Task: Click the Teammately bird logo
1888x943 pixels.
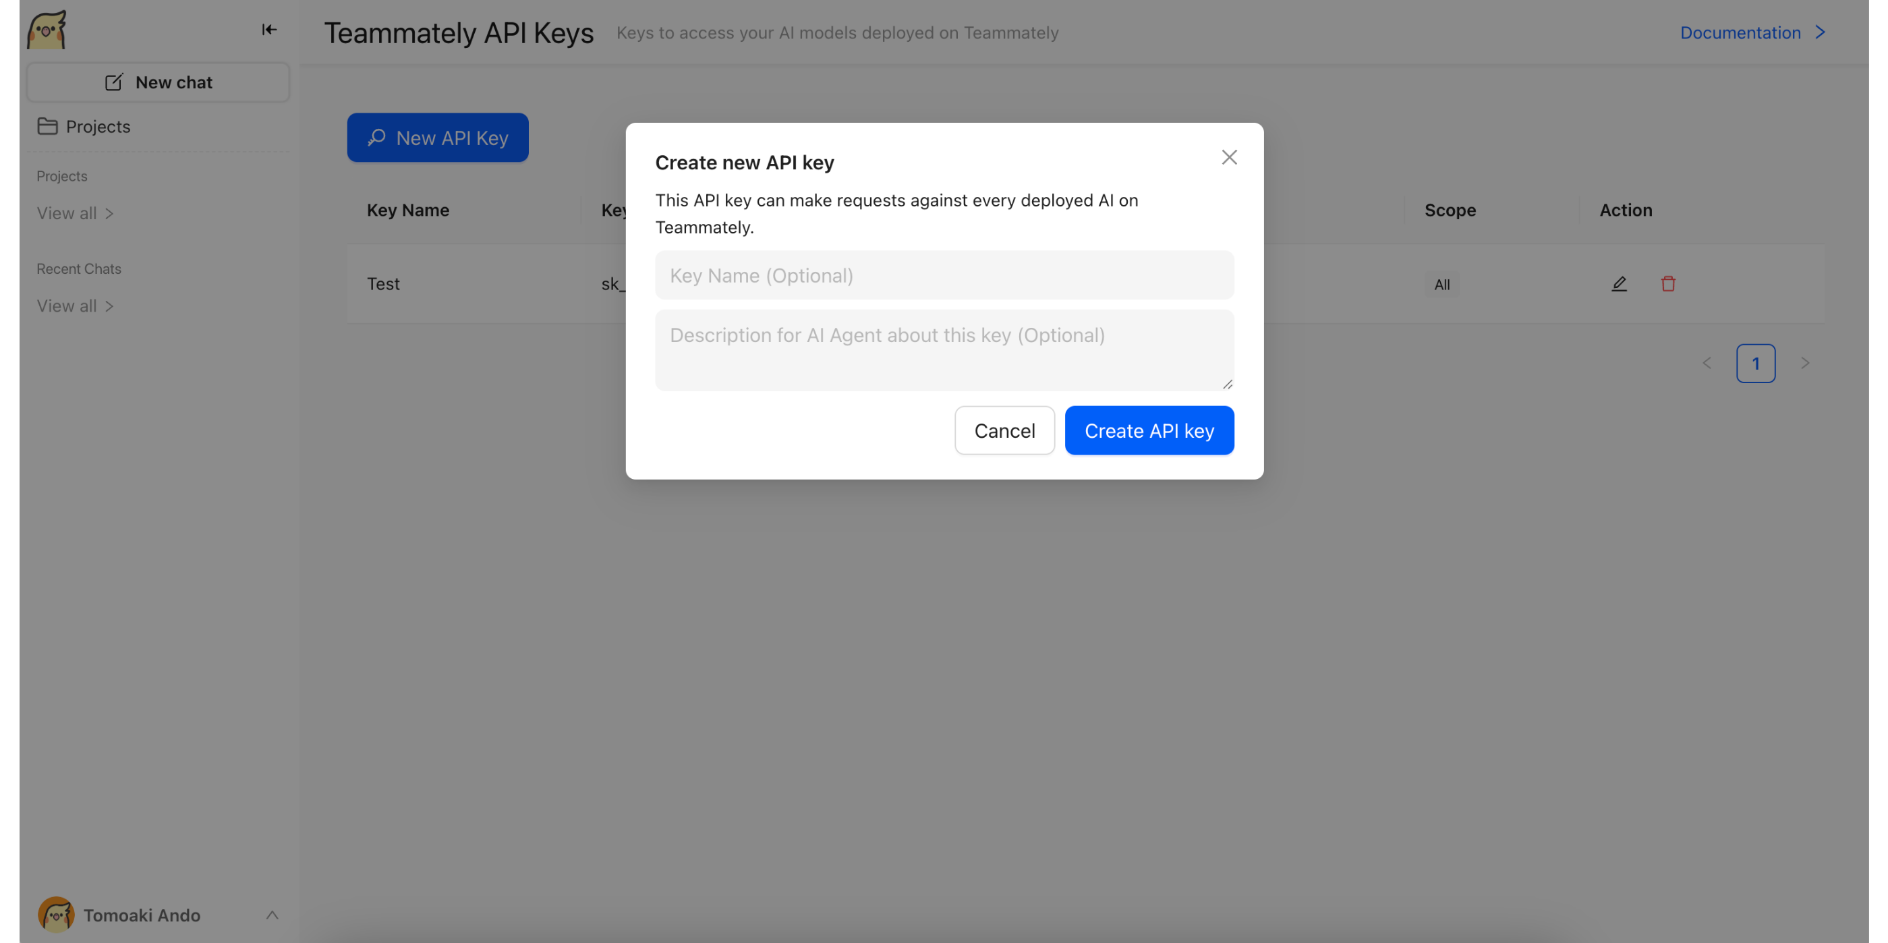Action: point(47,30)
